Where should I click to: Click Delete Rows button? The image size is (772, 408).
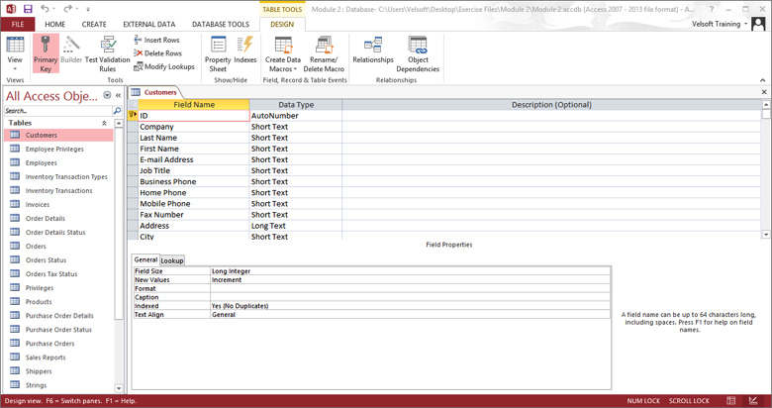point(157,53)
